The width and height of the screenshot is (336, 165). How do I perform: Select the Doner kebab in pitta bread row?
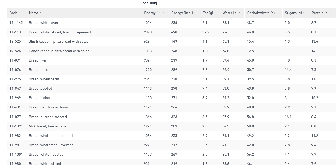[x=171, y=51]
